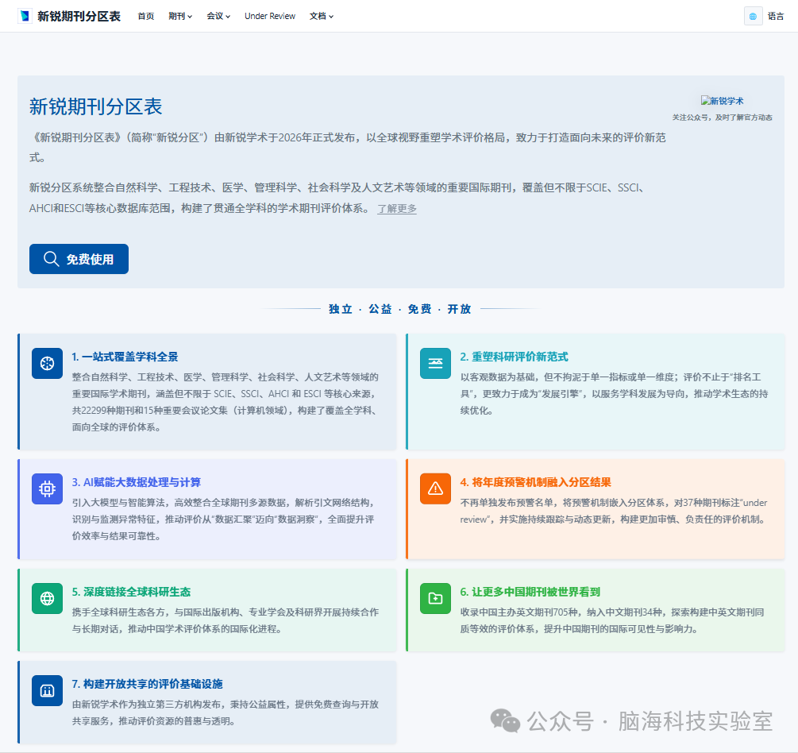Click the warning triangle icon on card 4

435,488
